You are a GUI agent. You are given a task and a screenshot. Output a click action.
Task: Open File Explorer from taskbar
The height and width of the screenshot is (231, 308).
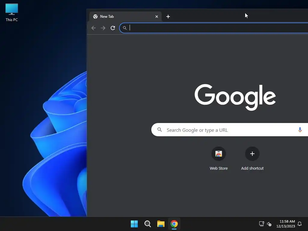[161, 224]
